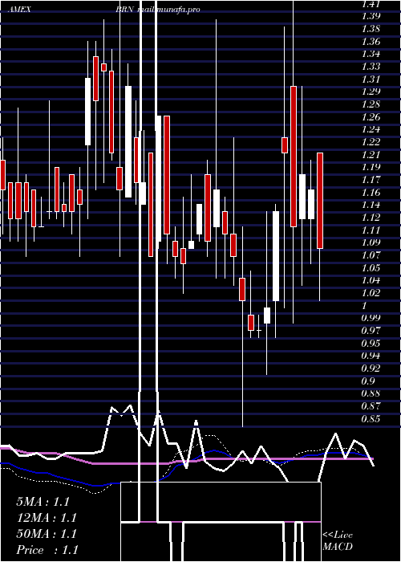The width and height of the screenshot is (401, 562).
Task: Click the 1.14 price axis label
Action: (371, 205)
